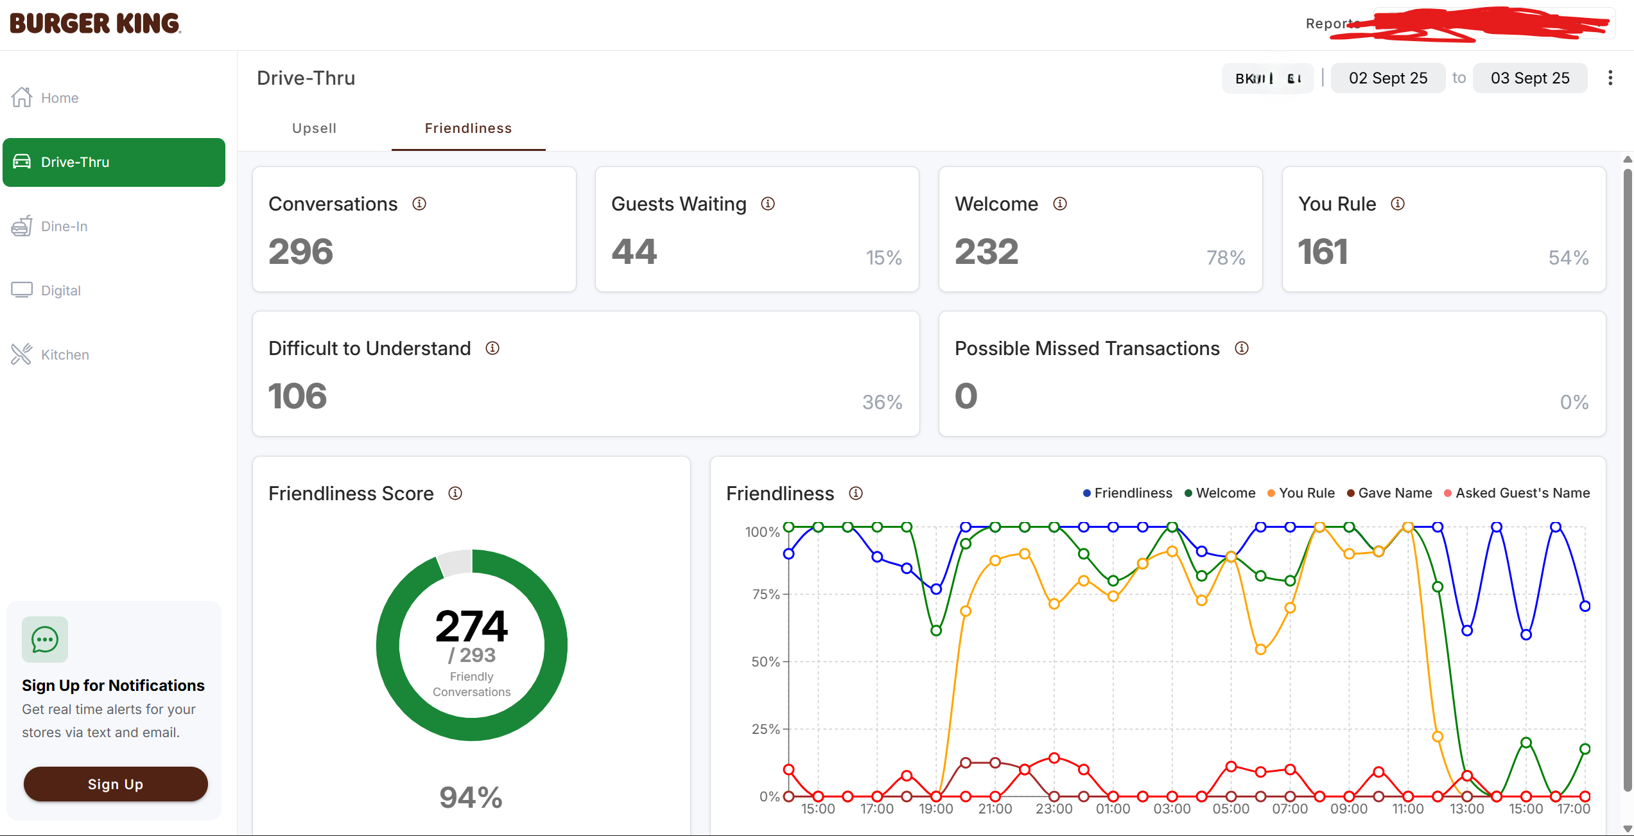Toggle the Friendliness legend series
The height and width of the screenshot is (836, 1634).
pos(1127,493)
